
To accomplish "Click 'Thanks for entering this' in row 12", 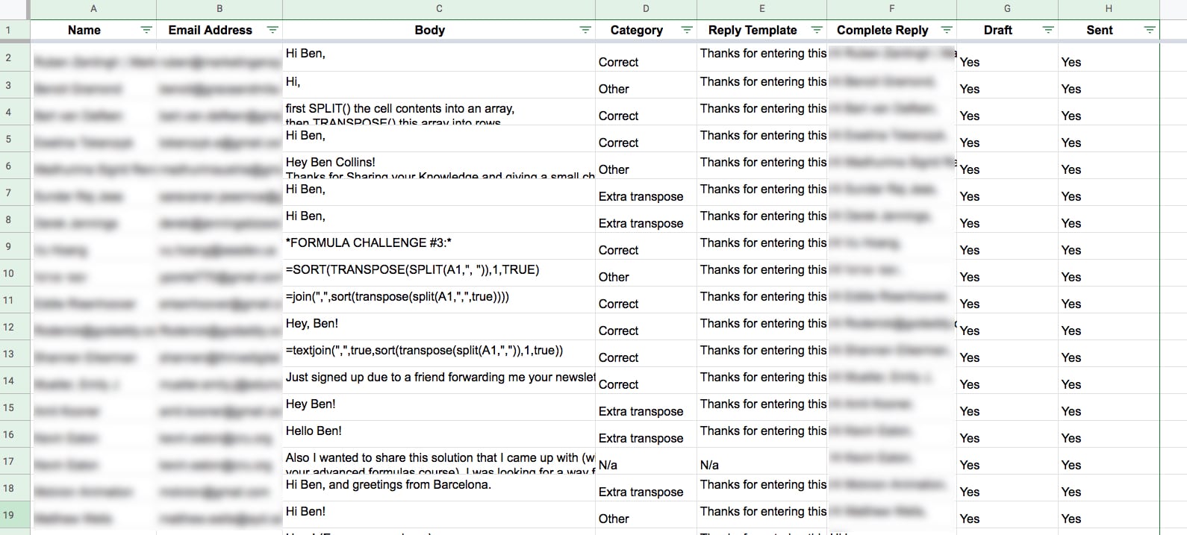I will [x=761, y=327].
